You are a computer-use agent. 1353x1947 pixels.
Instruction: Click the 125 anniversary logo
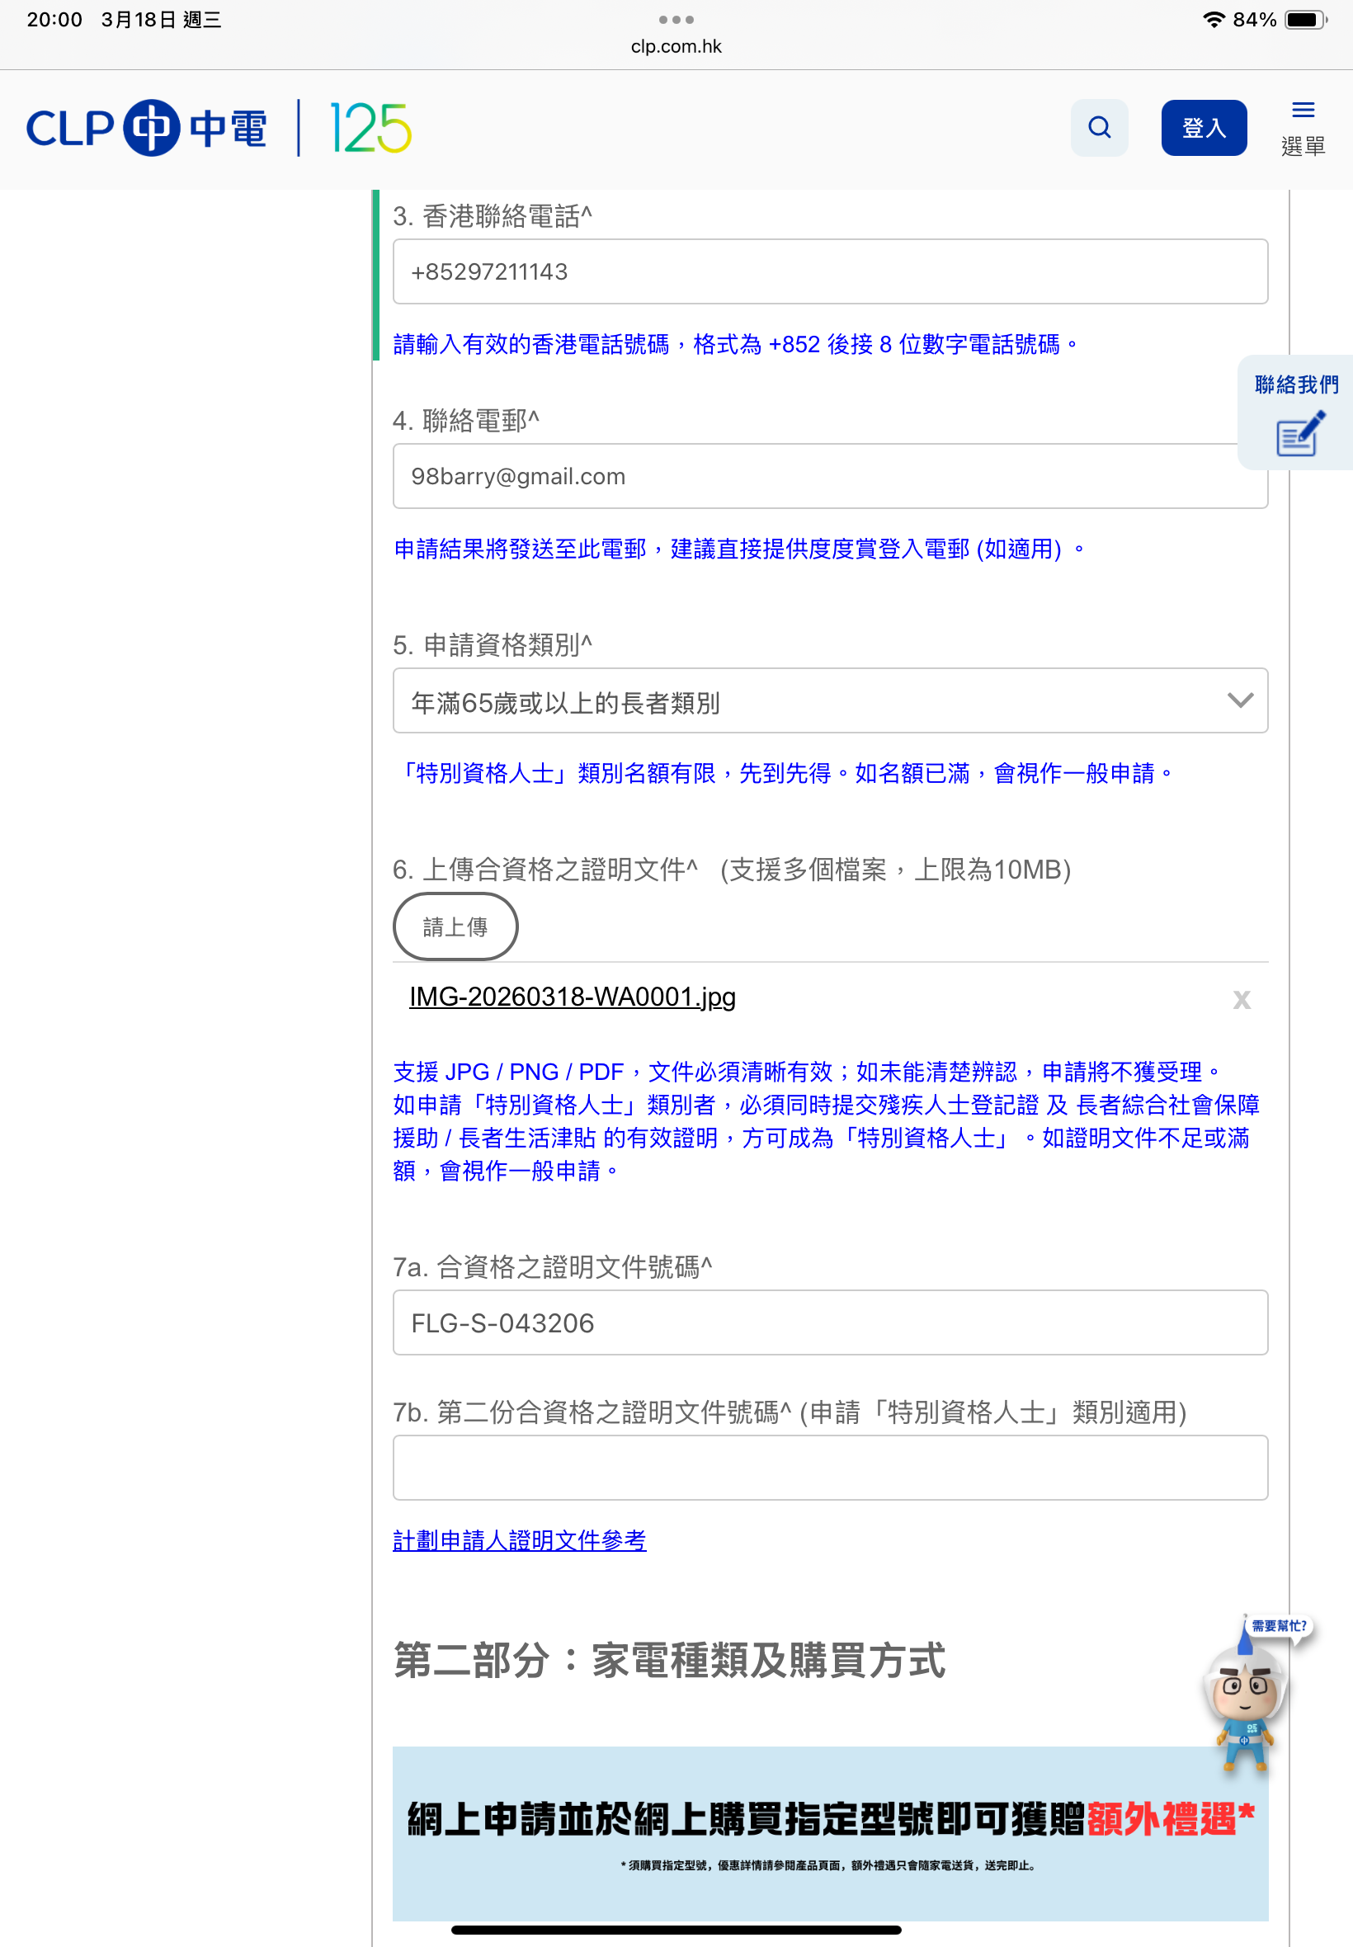coord(370,128)
